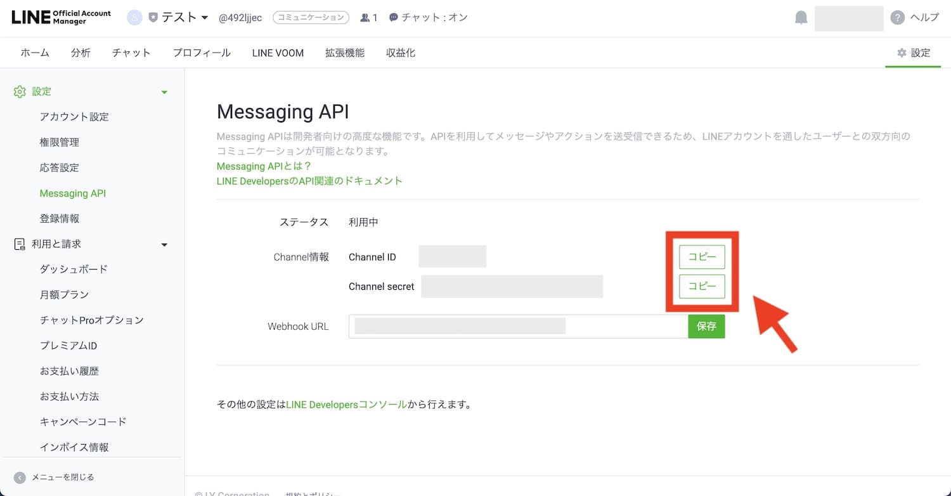Collapse the 利用と請求 section arrow
Image resolution: width=951 pixels, height=496 pixels.
coord(164,245)
